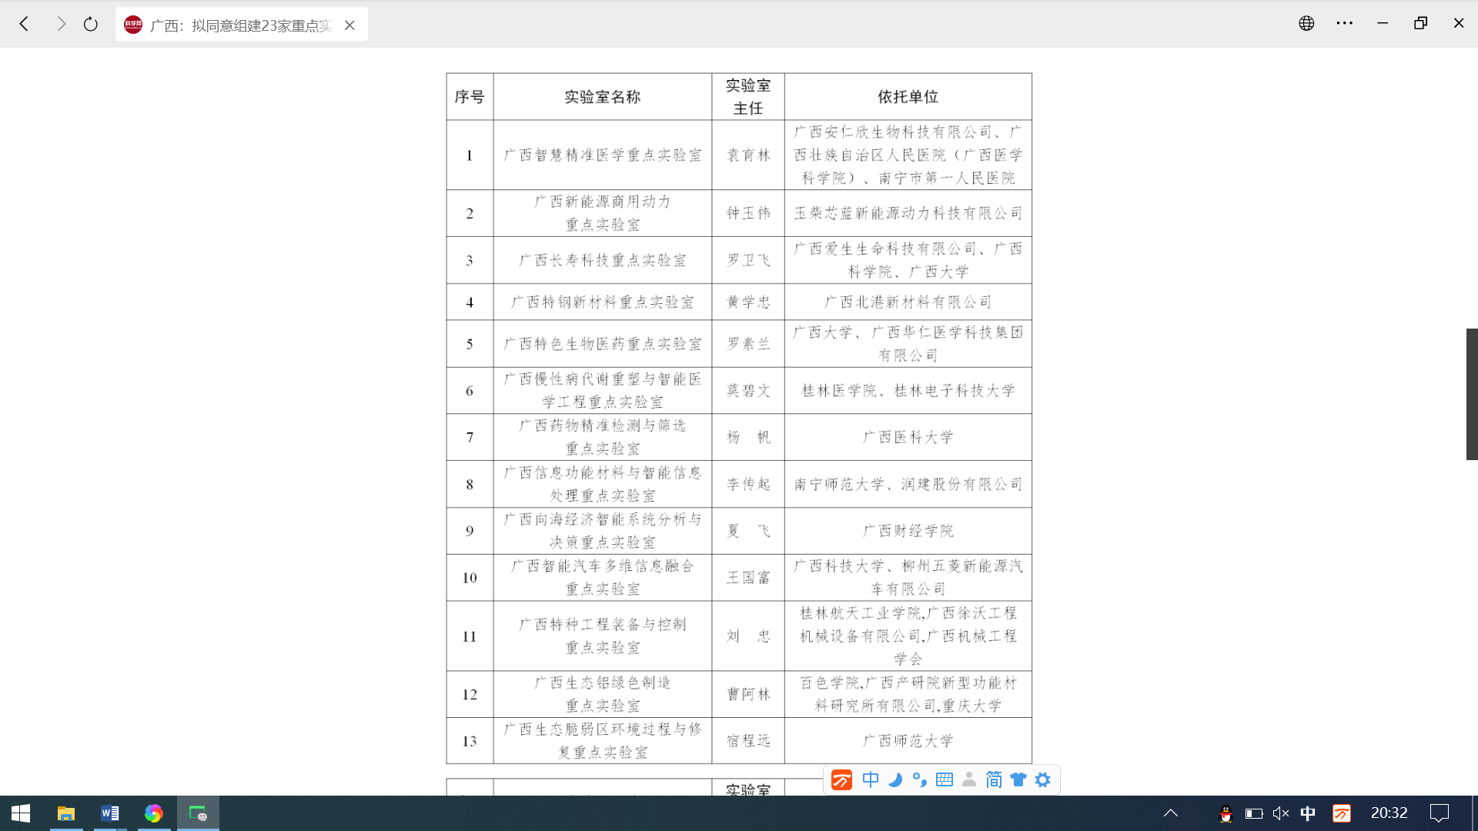Click 广西财经学院 cell
The height and width of the screenshot is (831, 1478).
(x=908, y=531)
